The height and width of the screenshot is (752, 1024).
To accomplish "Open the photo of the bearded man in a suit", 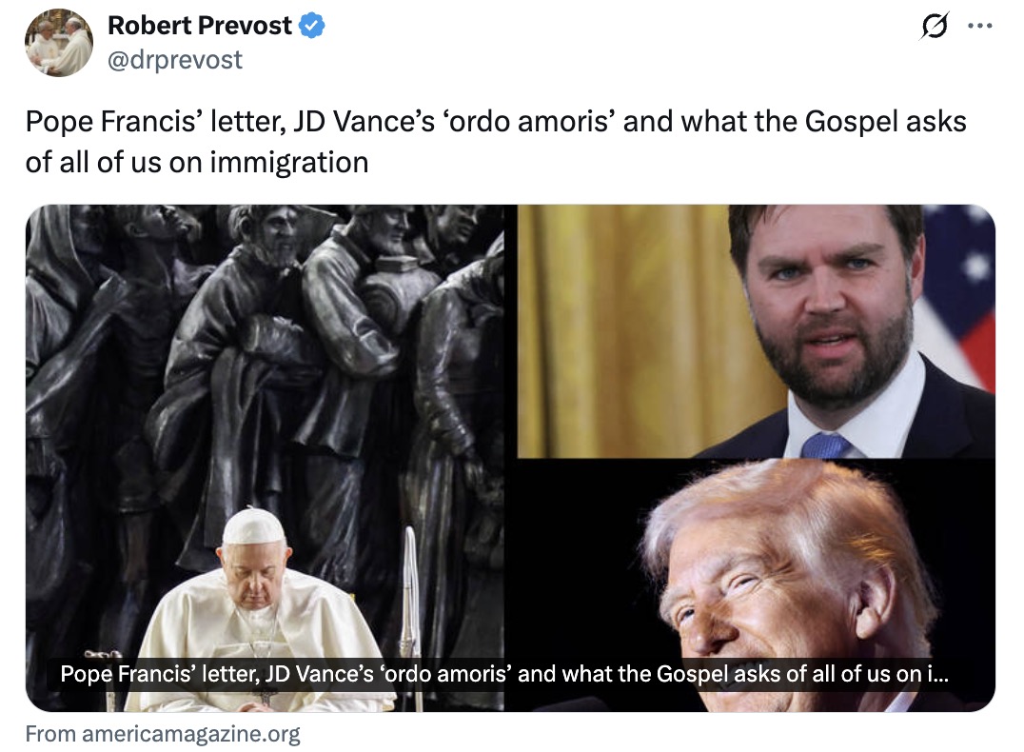I will pyautogui.click(x=757, y=331).
